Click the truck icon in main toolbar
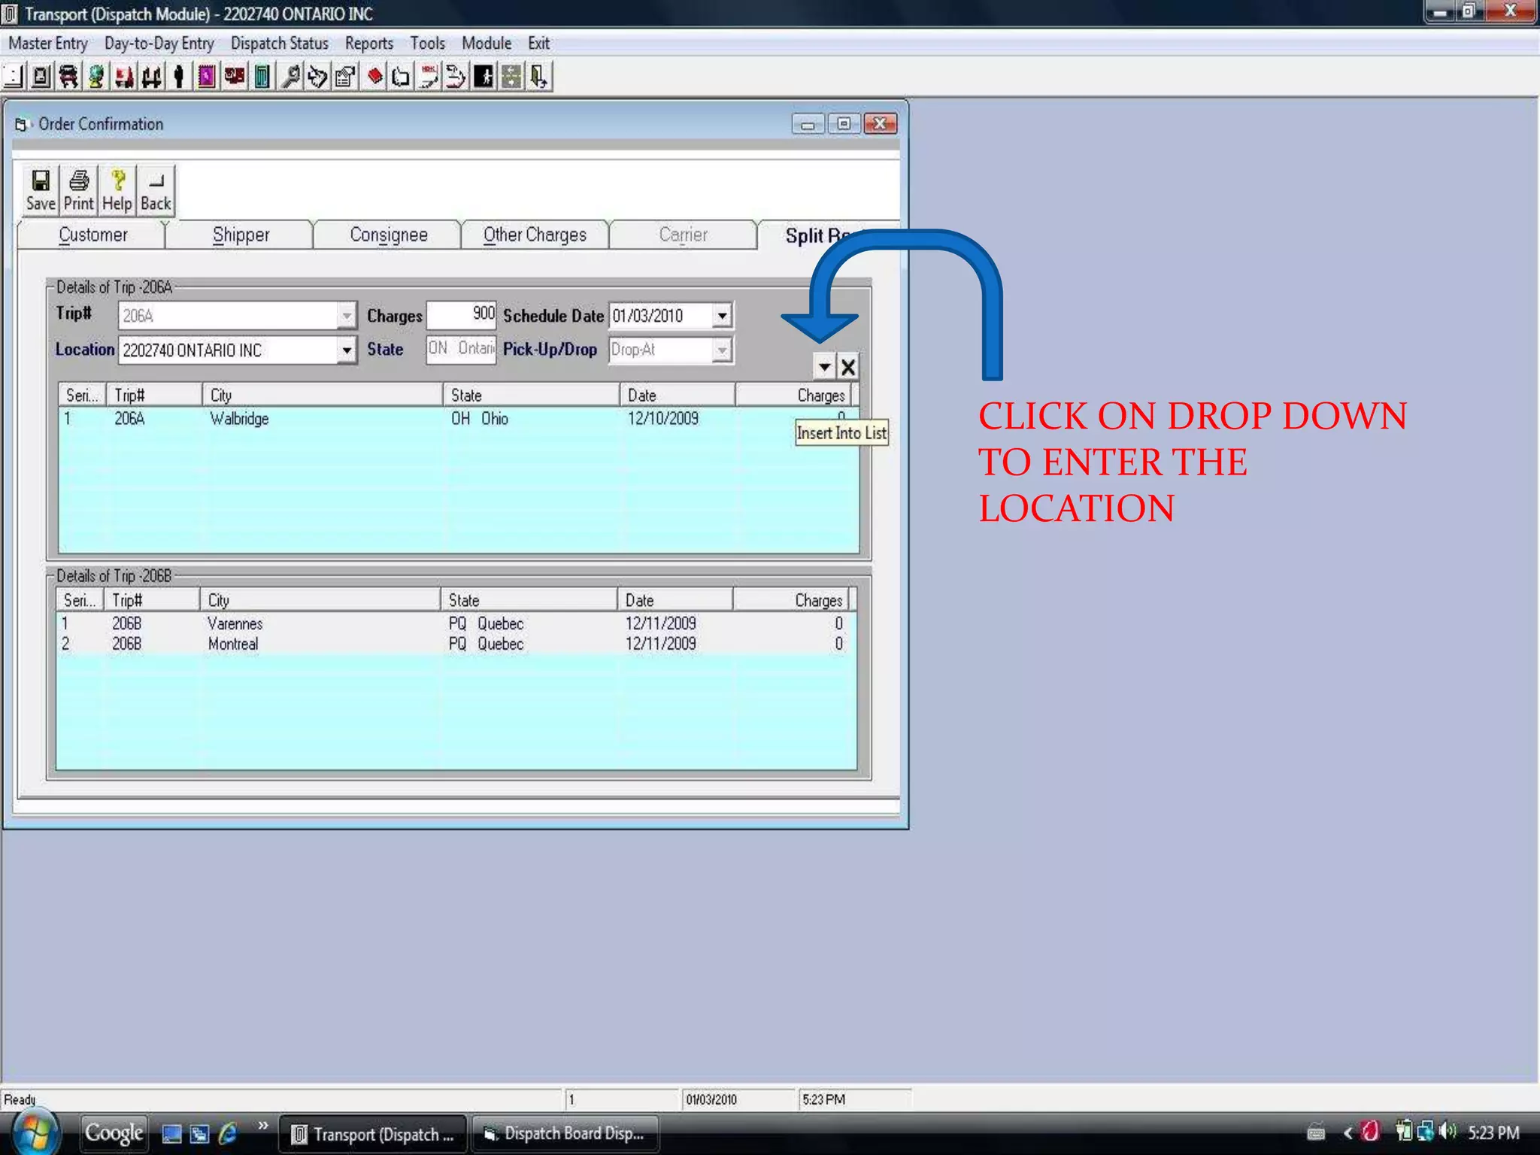The width and height of the screenshot is (1540, 1155). click(x=68, y=77)
